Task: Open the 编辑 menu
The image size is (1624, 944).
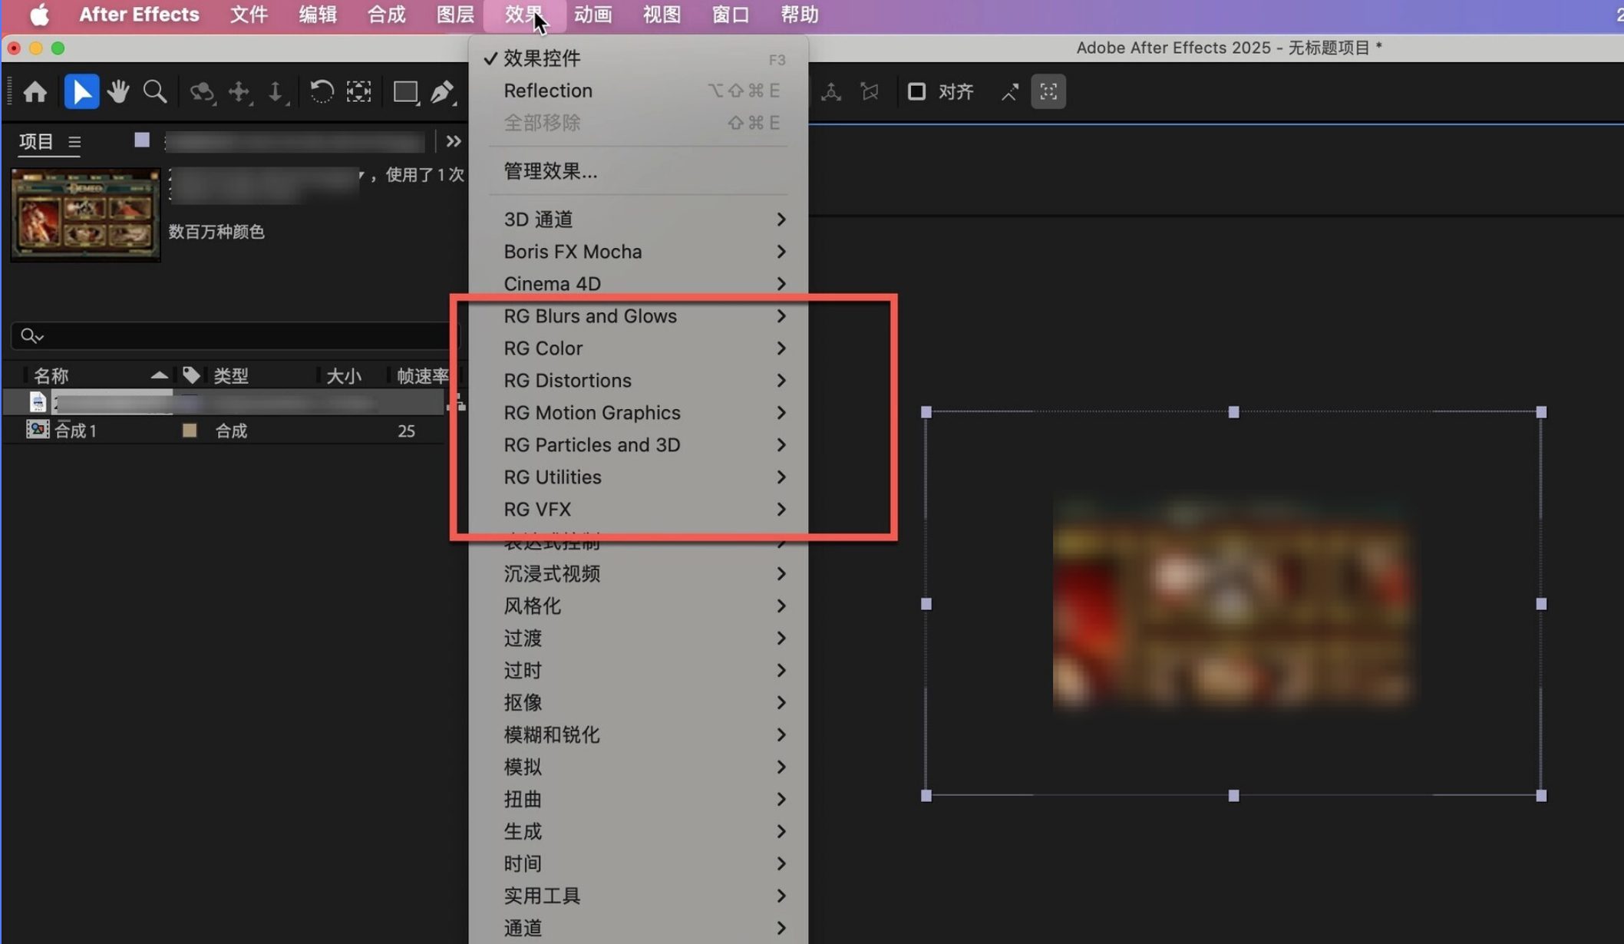Action: pos(318,15)
